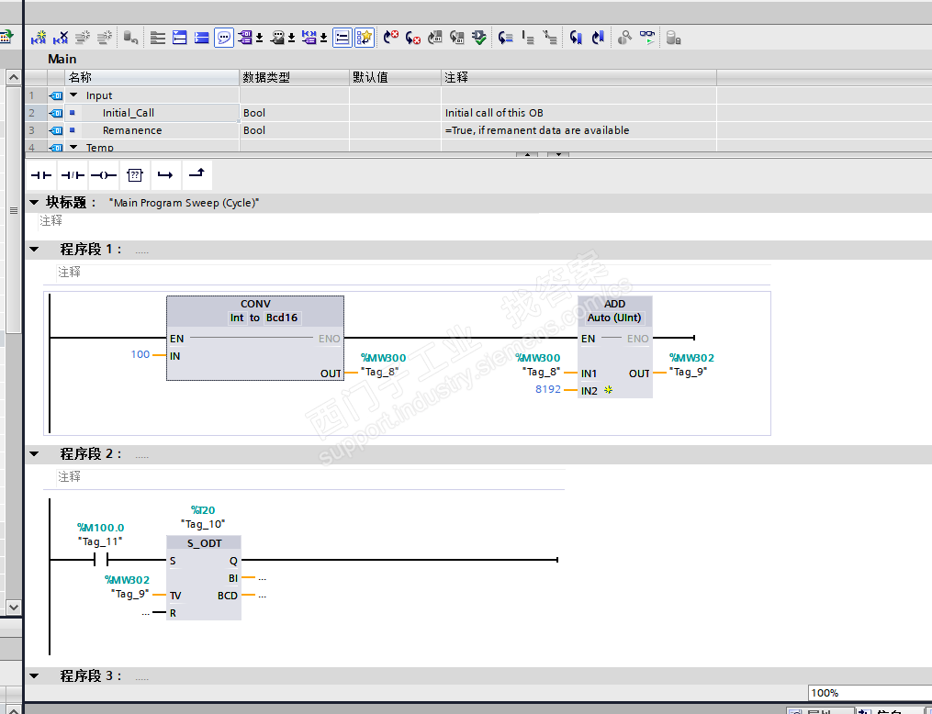Click the insert network toolbar icon

[x=39, y=38]
